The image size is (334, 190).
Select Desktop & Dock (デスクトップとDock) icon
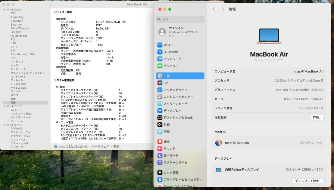point(160,118)
